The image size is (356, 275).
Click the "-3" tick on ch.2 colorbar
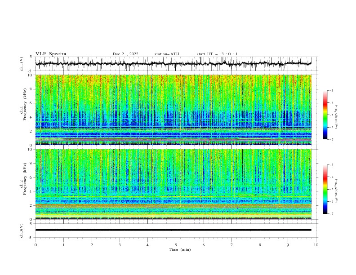click(x=332, y=165)
